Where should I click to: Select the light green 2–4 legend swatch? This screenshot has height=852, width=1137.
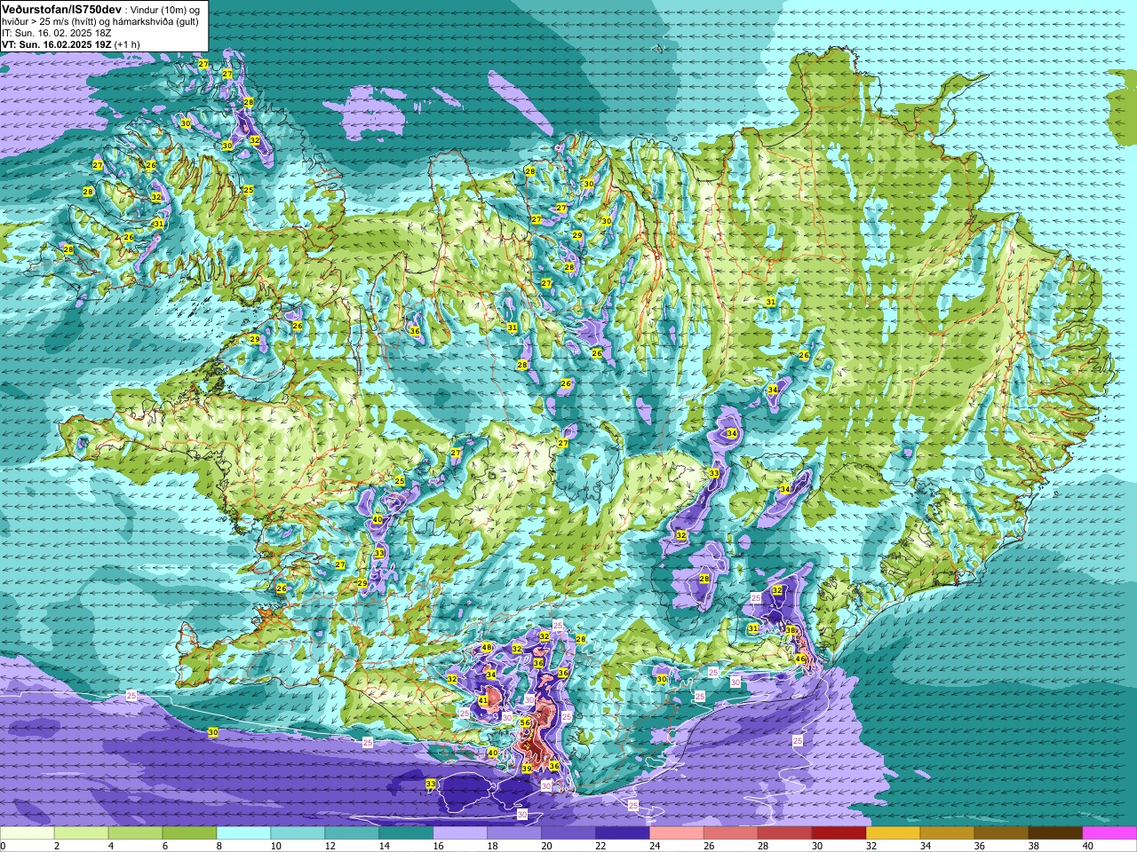(x=81, y=833)
